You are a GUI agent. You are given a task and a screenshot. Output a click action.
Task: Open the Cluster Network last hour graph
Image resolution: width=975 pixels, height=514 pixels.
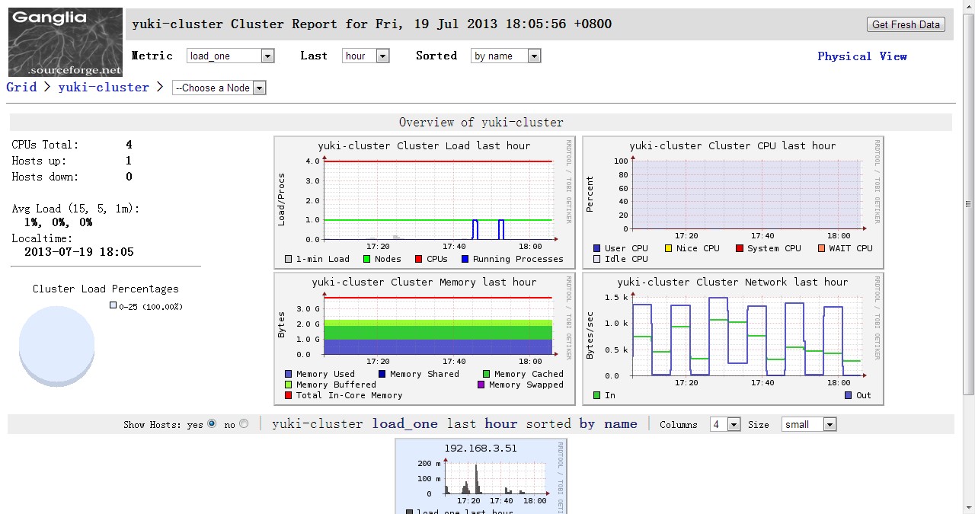[733, 338]
